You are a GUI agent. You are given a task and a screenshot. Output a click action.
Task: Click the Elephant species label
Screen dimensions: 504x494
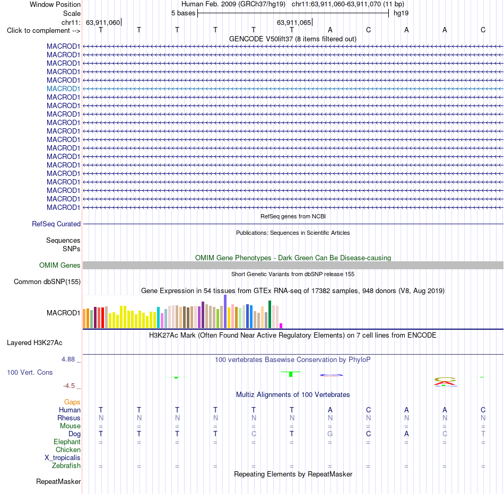[x=67, y=442]
